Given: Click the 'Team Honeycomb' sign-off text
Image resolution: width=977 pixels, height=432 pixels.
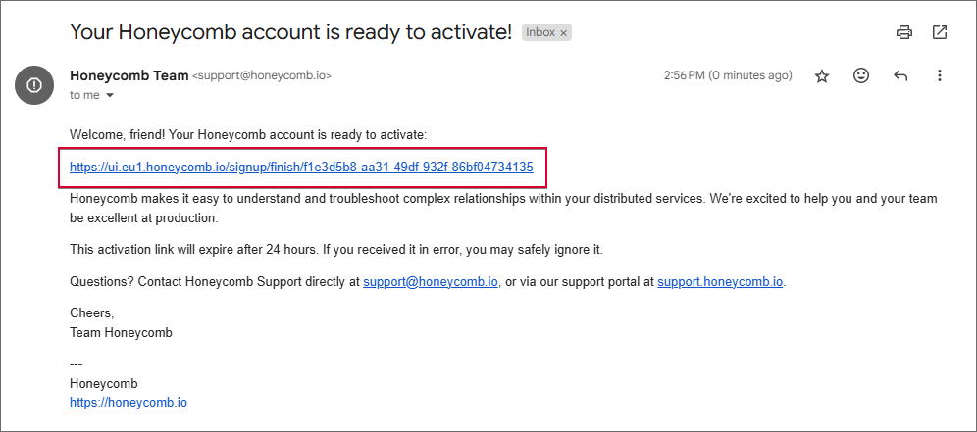Looking at the screenshot, I should [121, 332].
